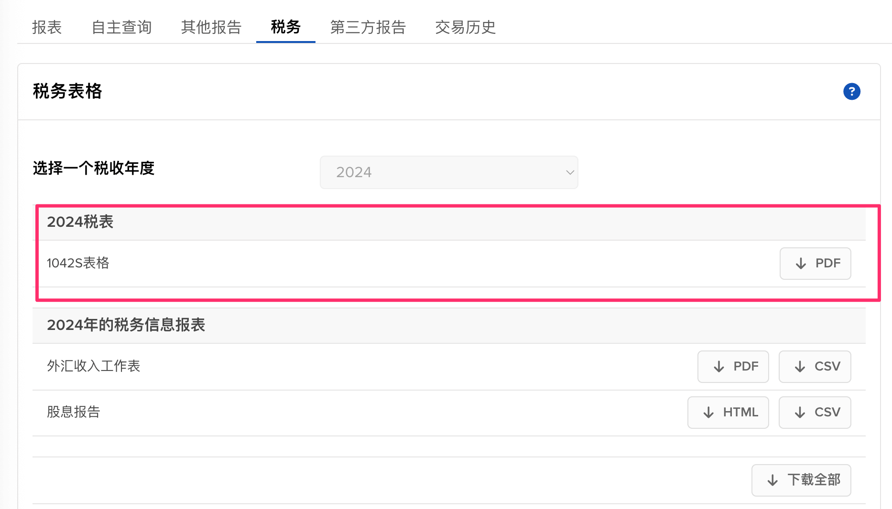This screenshot has height=509, width=892.
Task: Switch to the 交易历史 tab
Action: pos(465,27)
